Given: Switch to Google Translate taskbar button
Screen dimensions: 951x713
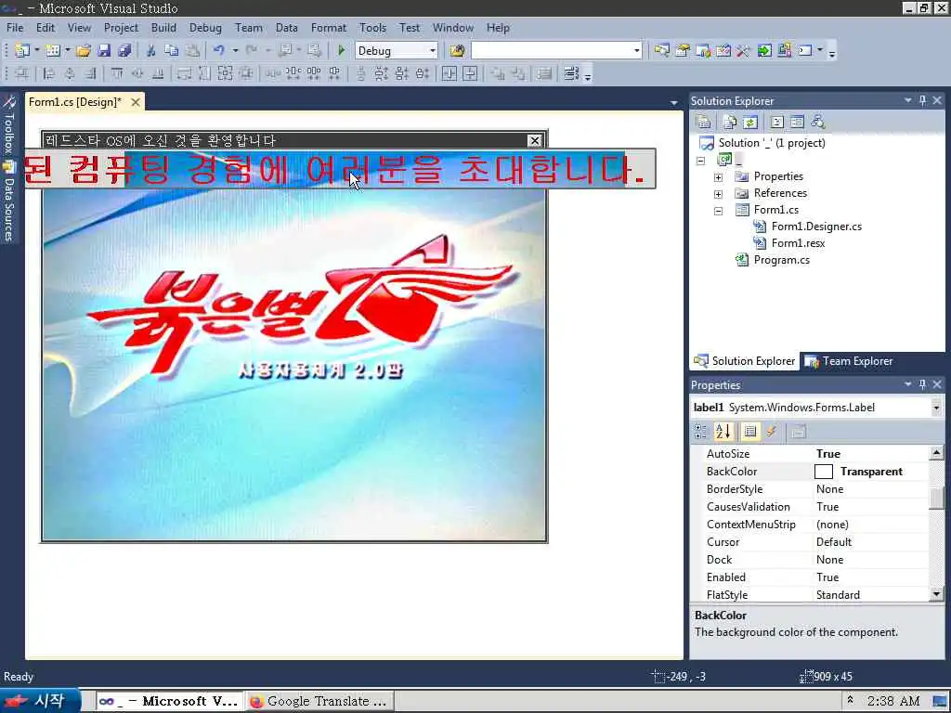Looking at the screenshot, I should [x=319, y=702].
